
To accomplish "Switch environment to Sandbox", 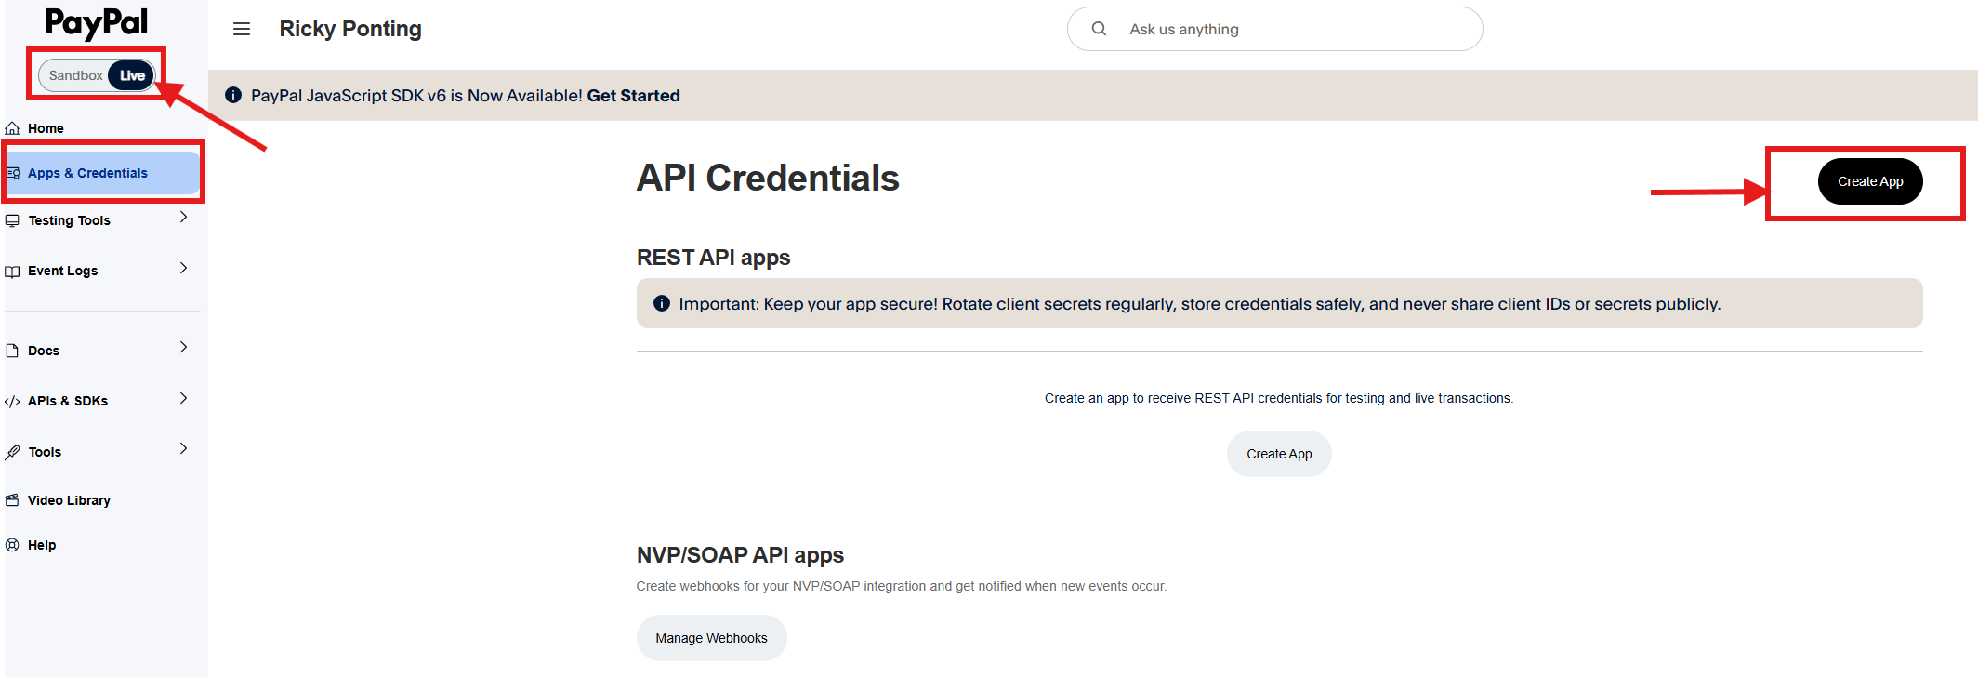I will tap(75, 75).
